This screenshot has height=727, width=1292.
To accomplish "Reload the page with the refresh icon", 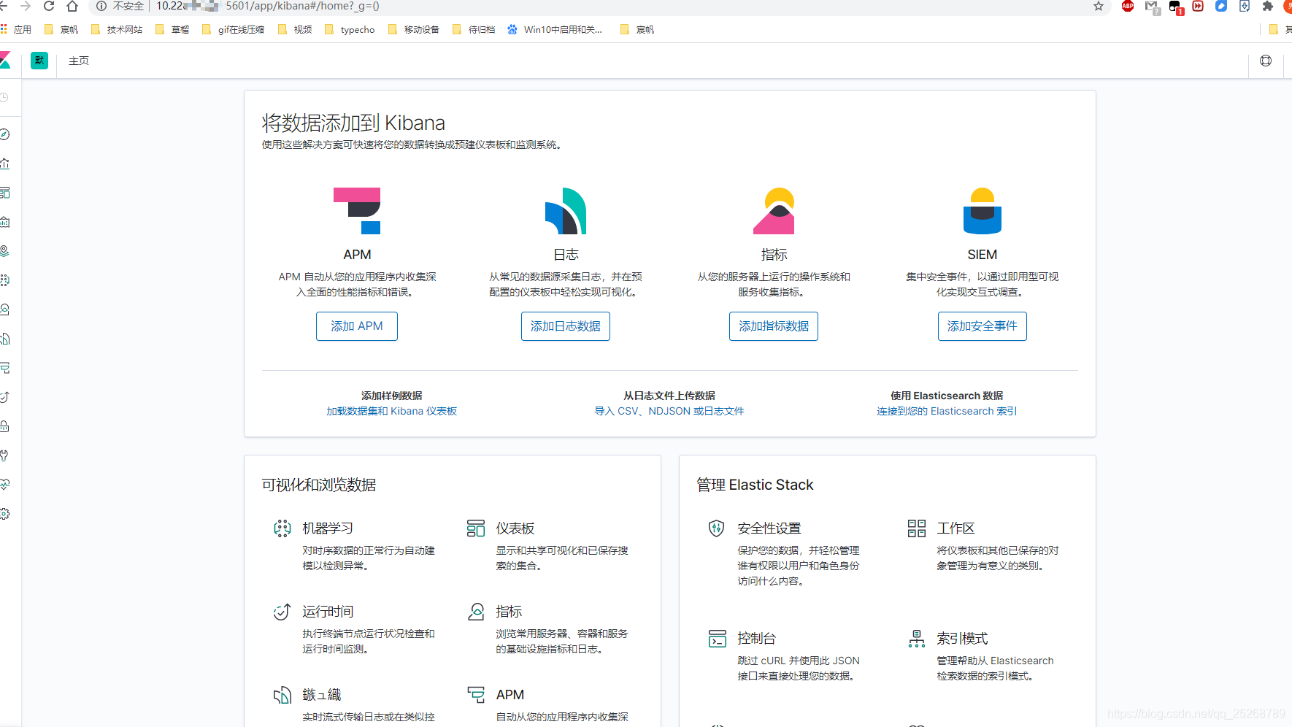I will click(49, 6).
